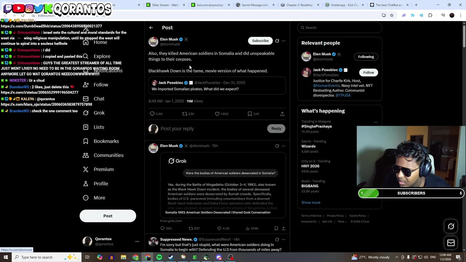Click Show more under What's happening
This screenshot has width=466, height=262.
[311, 203]
